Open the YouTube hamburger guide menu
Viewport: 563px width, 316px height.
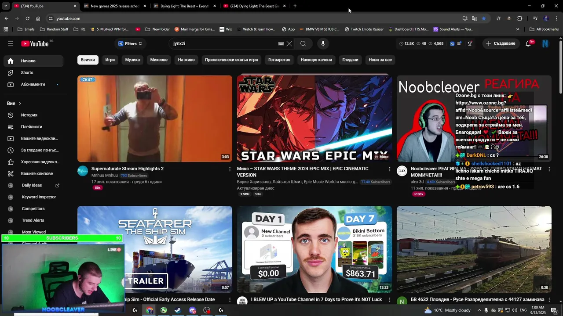[x=11, y=43]
